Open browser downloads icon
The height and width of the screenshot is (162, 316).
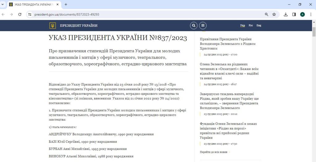click(x=286, y=14)
